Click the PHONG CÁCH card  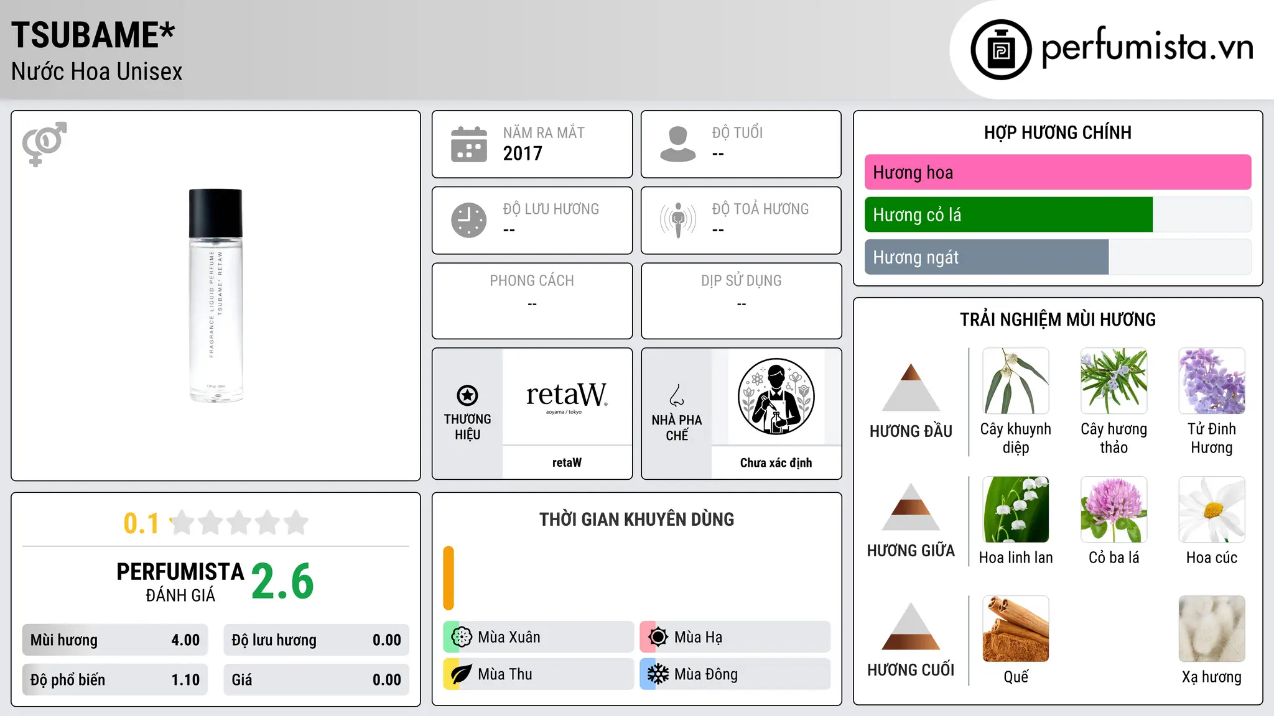pyautogui.click(x=532, y=301)
